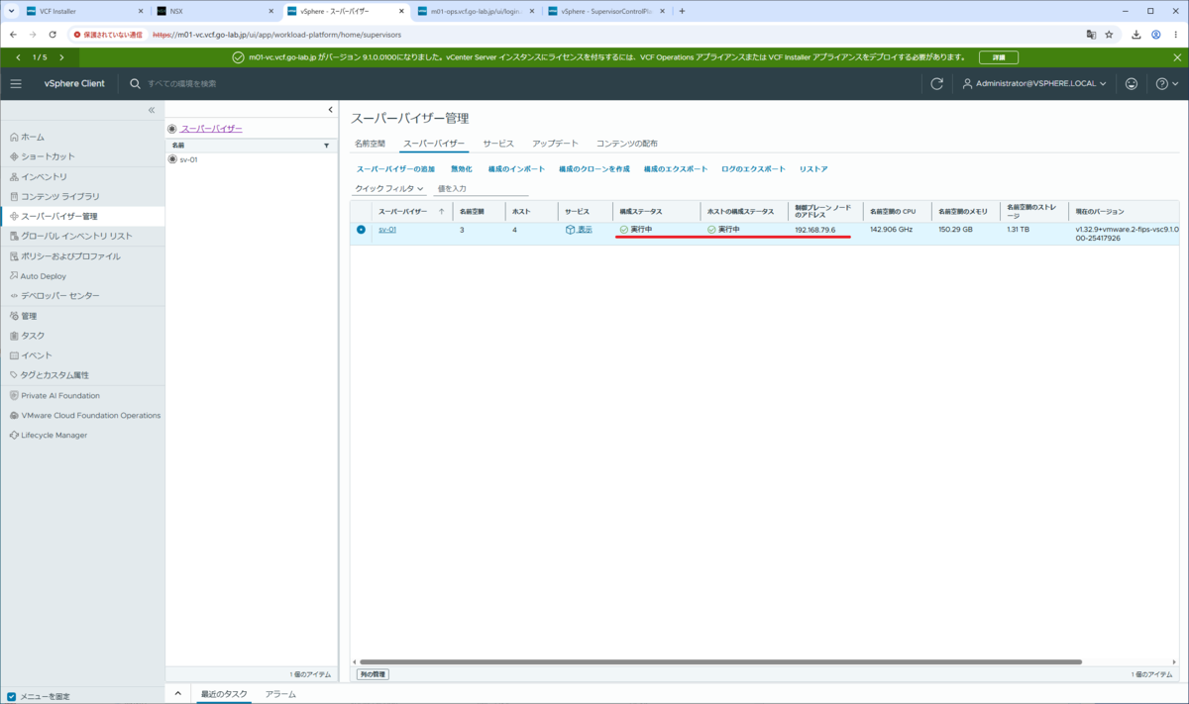1189x704 pixels.
Task: Bookmark this page with the star icon
Action: 1109,34
